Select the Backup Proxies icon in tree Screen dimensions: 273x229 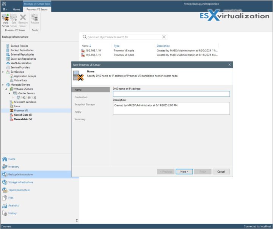[8, 46]
